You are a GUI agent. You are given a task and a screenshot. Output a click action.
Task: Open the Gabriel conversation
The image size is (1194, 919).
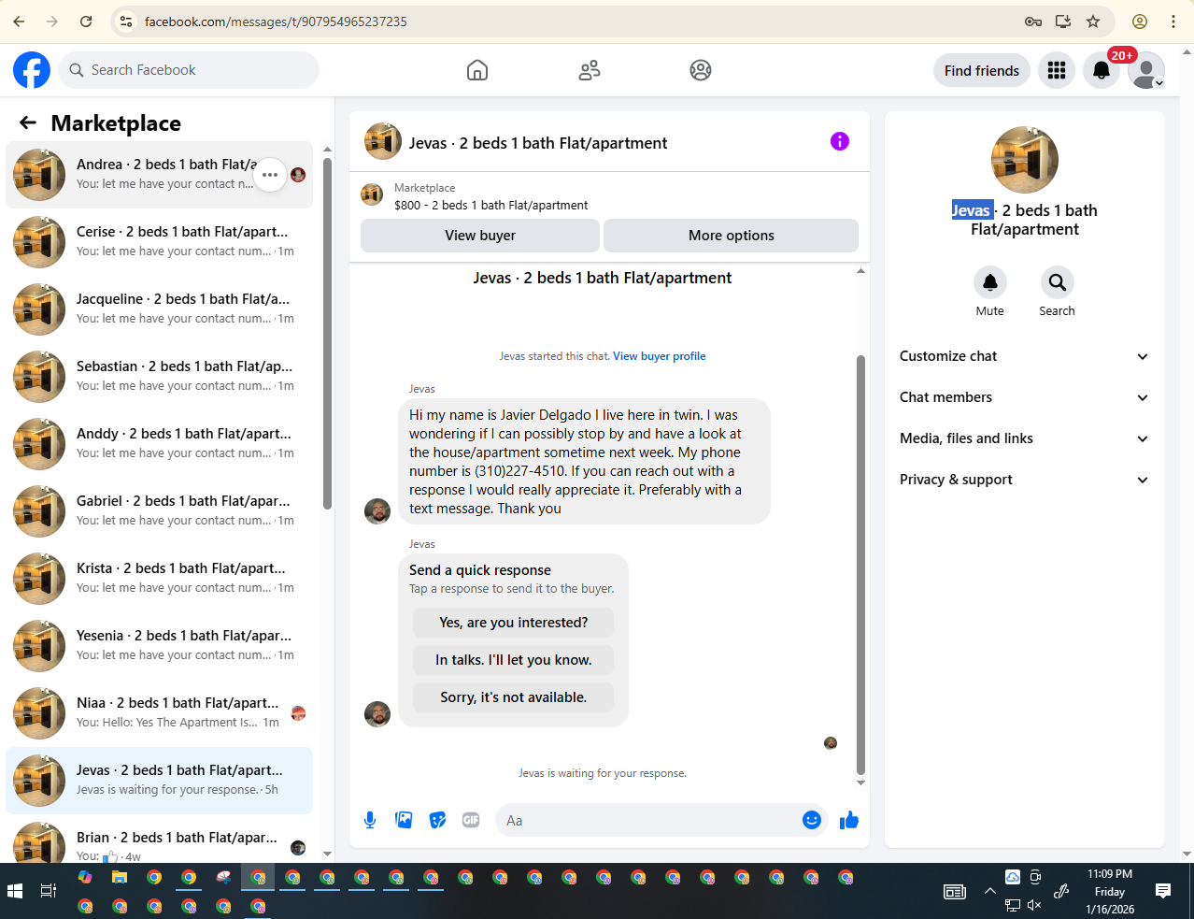[159, 511]
